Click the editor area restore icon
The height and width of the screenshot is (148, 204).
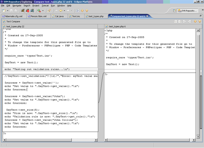click(201, 16)
